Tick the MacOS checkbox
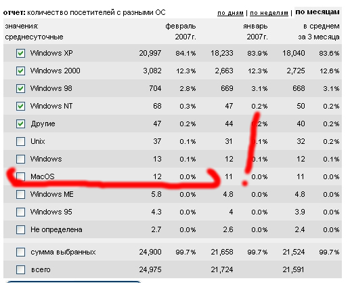The image size is (350, 283). [20, 176]
